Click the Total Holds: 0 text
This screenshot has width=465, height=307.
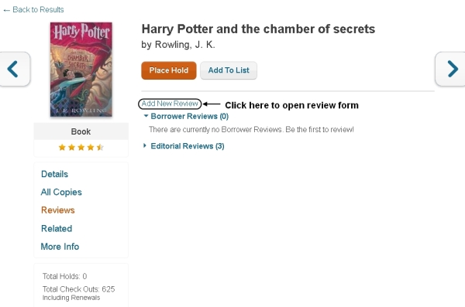click(x=64, y=276)
